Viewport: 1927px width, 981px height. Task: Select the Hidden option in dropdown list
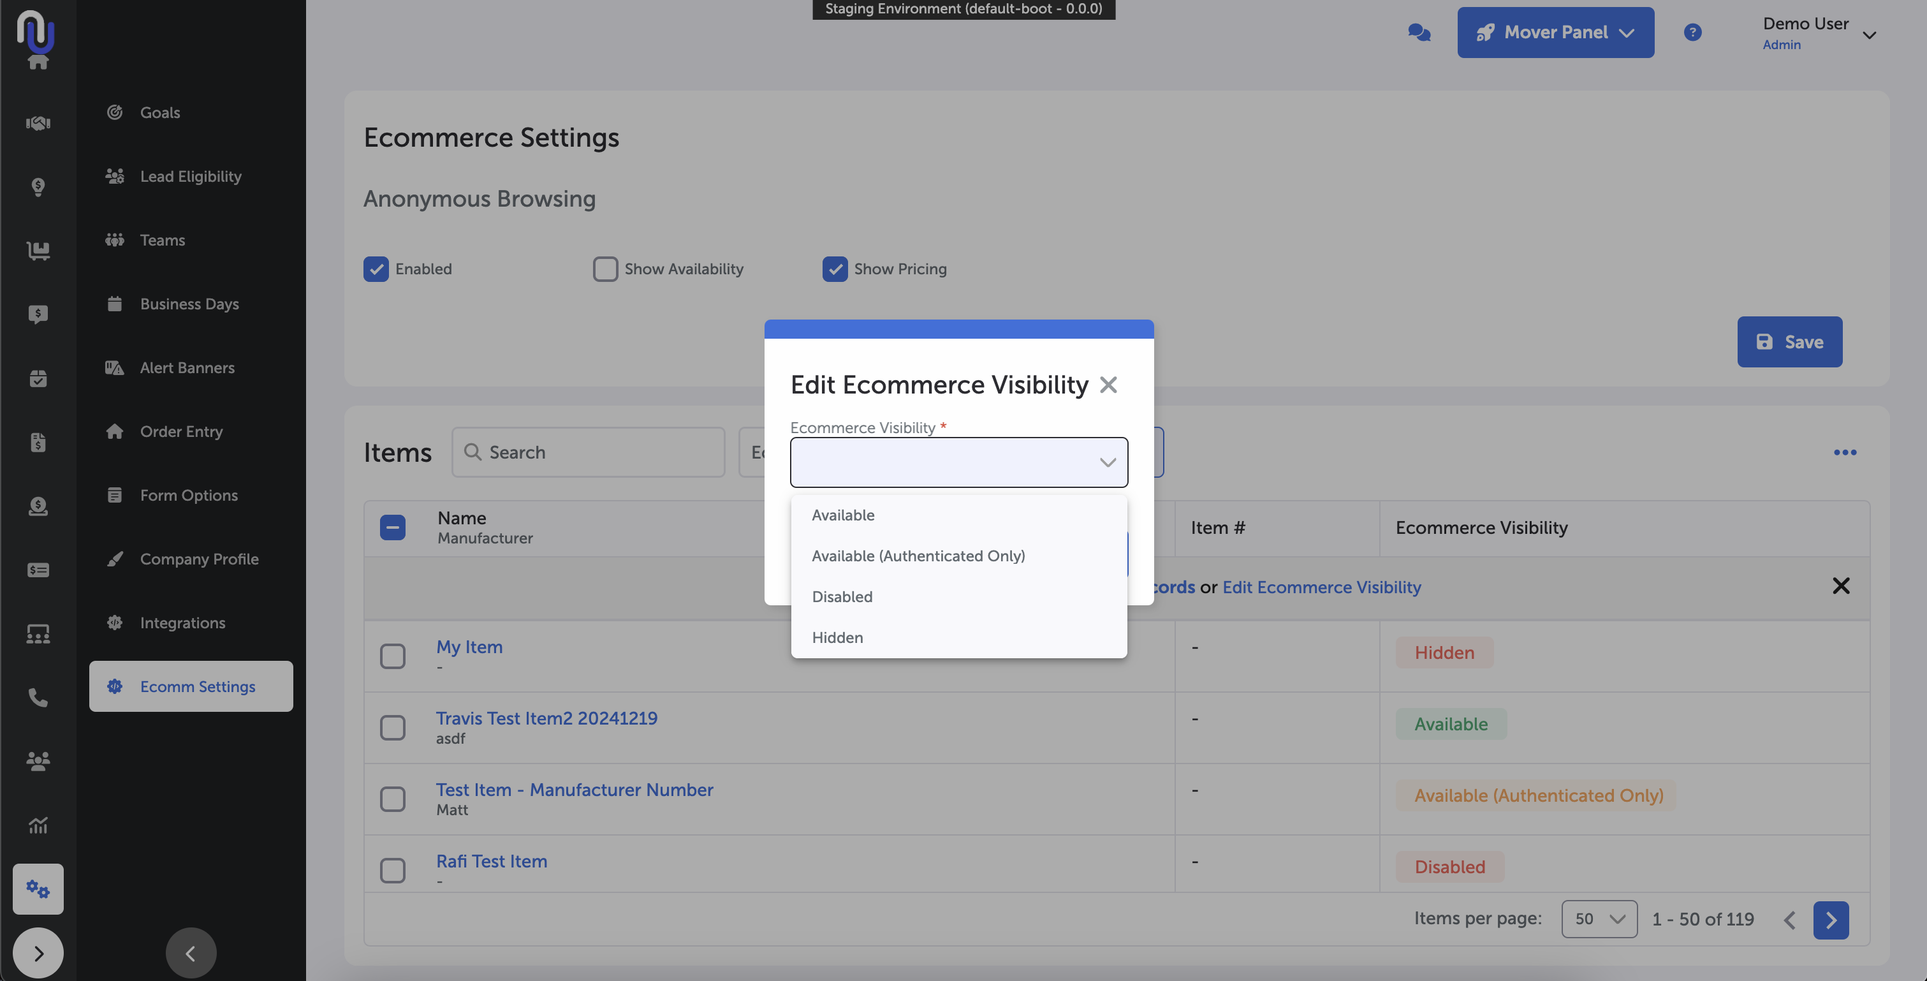point(837,638)
